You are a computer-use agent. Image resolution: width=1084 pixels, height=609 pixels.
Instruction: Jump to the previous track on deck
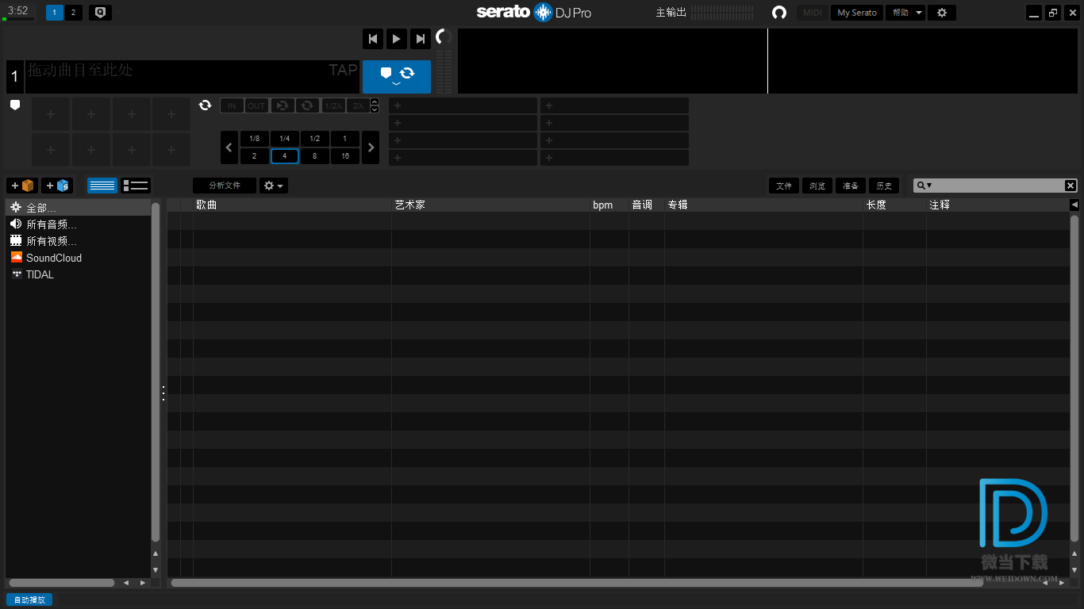[x=372, y=38]
